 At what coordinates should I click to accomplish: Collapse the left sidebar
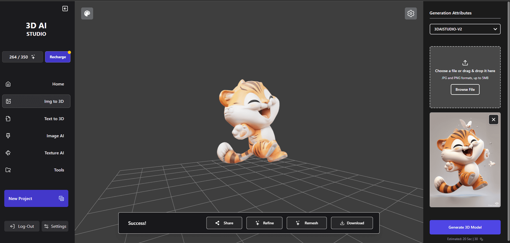click(65, 8)
